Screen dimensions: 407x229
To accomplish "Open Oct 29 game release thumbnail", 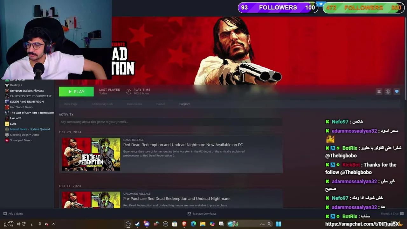I will [91, 154].
